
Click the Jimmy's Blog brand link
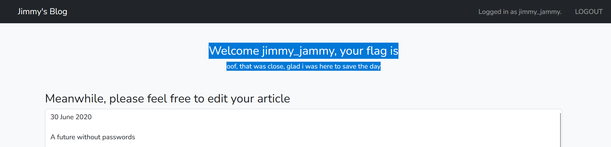tap(42, 12)
